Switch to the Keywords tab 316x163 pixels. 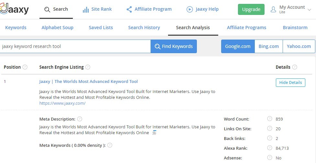point(16,28)
